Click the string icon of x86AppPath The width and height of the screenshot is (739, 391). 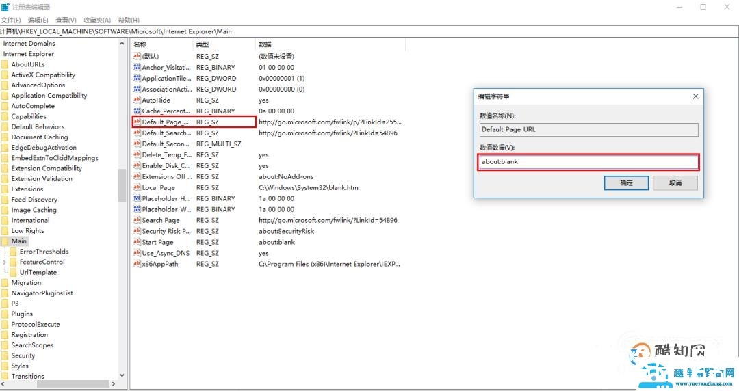(137, 264)
